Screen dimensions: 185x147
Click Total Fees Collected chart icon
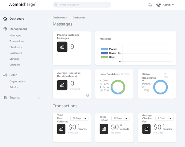pyautogui.click(x=61, y=129)
